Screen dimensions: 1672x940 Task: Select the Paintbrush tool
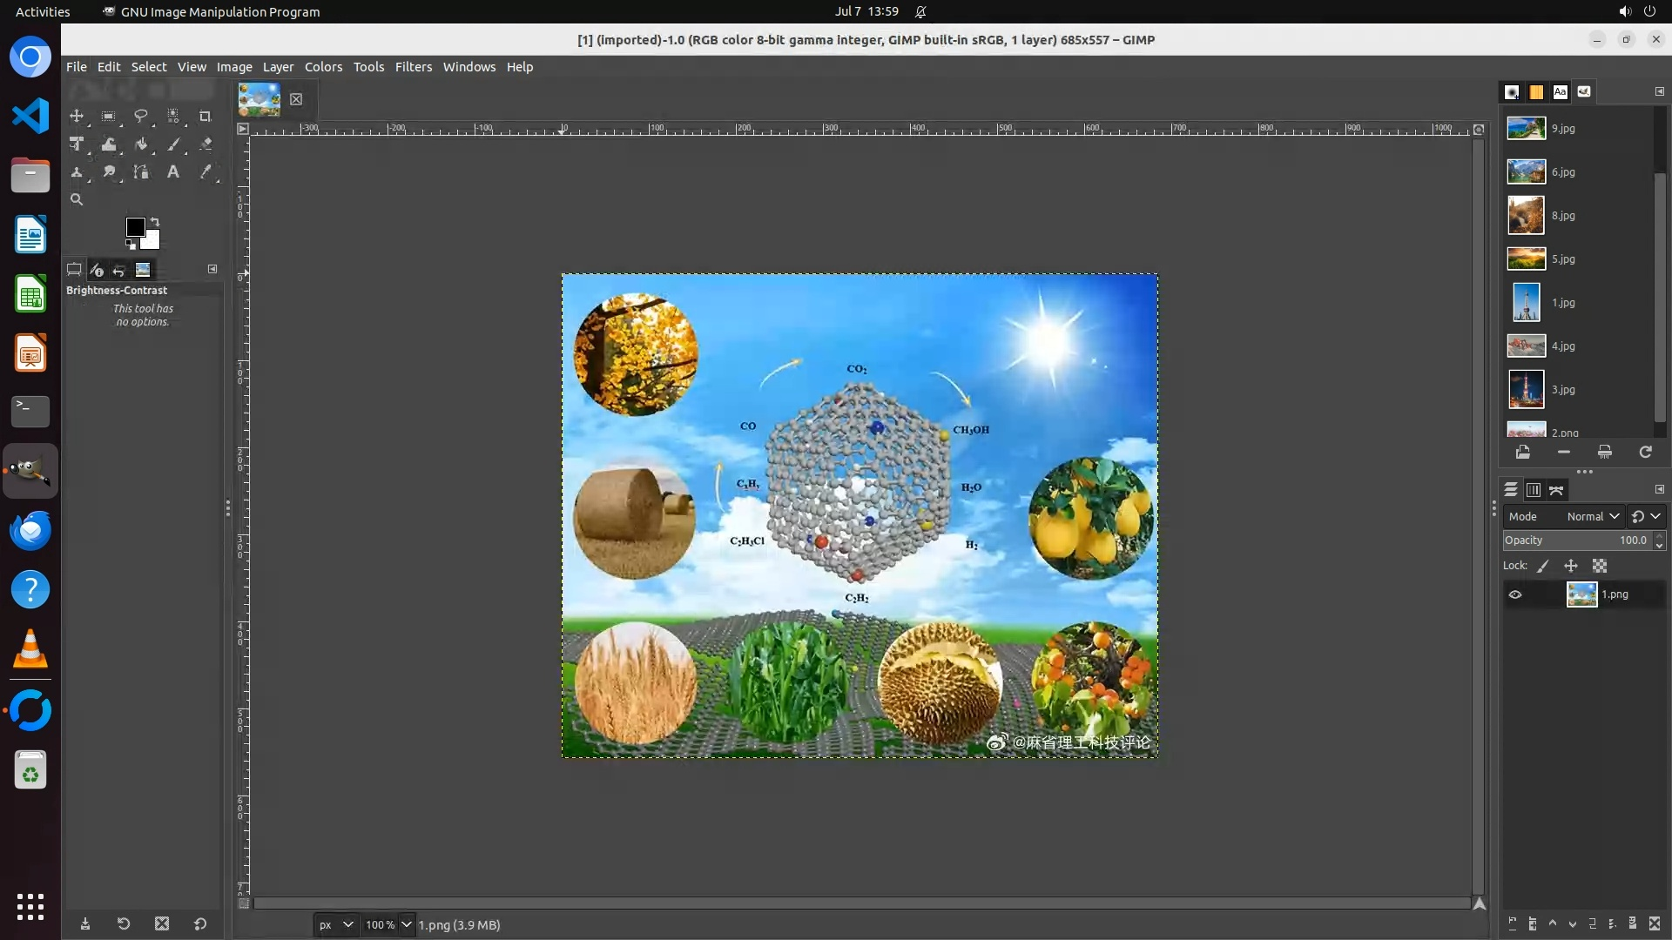[173, 144]
